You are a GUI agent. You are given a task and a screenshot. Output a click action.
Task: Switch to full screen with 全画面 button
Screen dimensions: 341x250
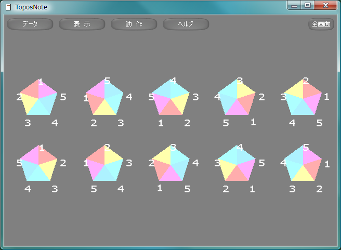[321, 24]
